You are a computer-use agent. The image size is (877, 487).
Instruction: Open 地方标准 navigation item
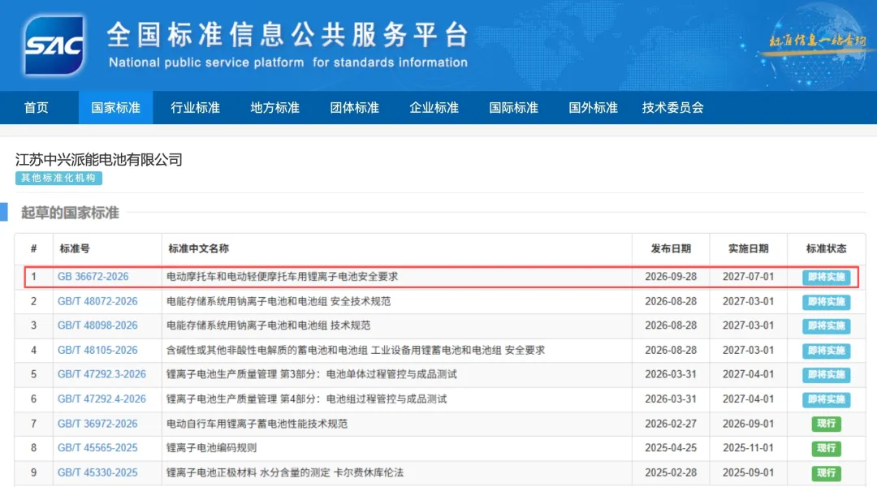point(274,107)
